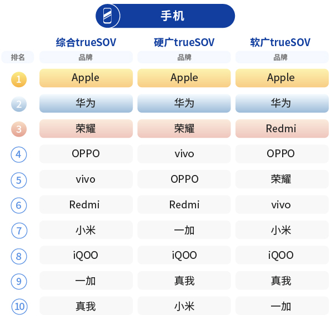Image resolution: width=331 pixels, height=320 pixels.
Task: Click 真我 in rank 10 综合 column
Action: pos(86,306)
